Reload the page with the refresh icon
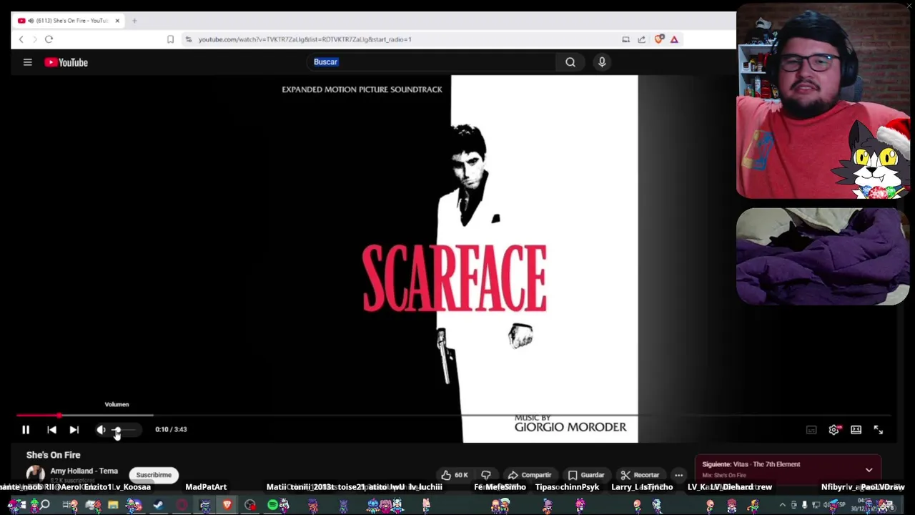The image size is (915, 515). click(x=49, y=39)
